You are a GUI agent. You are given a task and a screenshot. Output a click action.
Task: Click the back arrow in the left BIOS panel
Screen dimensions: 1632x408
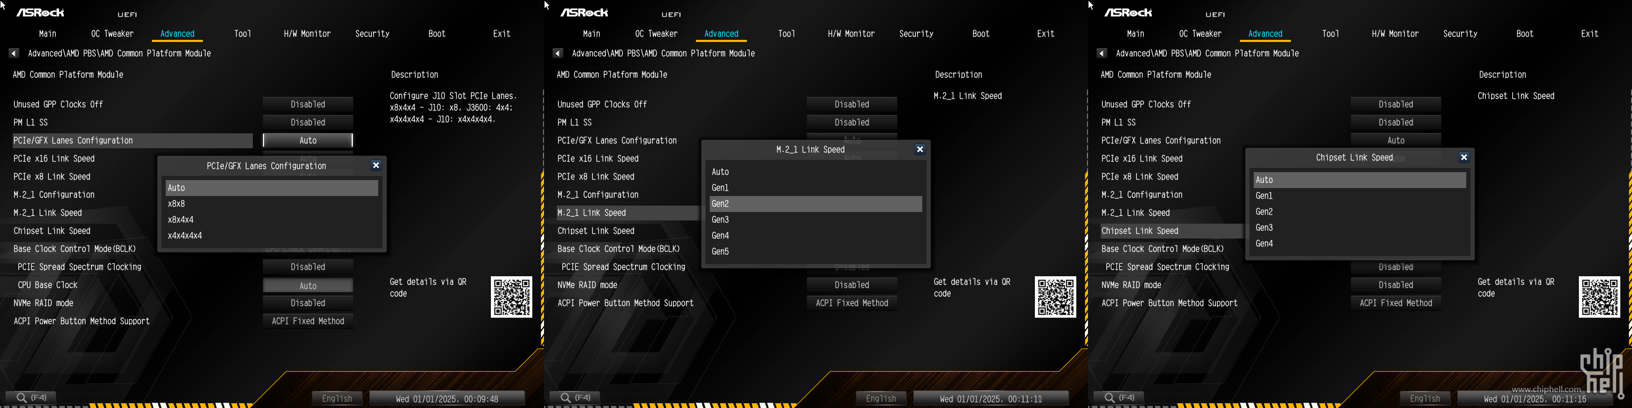point(13,53)
